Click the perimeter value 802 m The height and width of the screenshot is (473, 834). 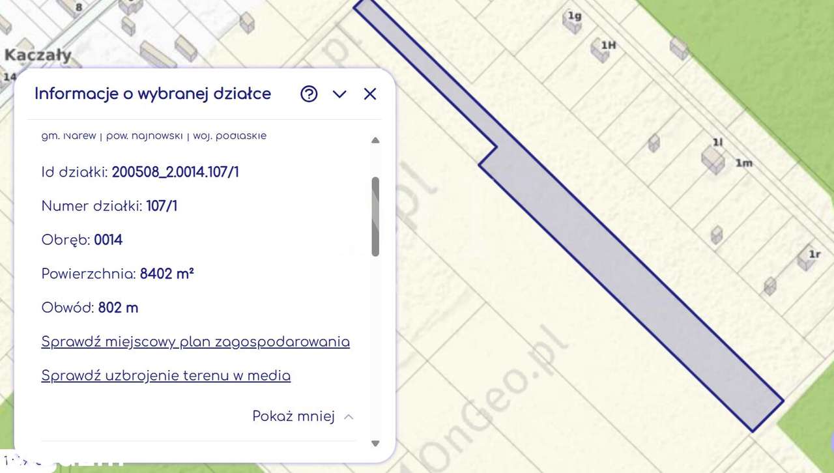118,308
